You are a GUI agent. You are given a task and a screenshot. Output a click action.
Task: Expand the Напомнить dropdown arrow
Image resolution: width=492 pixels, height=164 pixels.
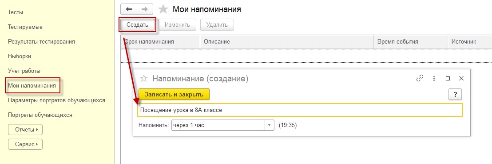click(270, 125)
